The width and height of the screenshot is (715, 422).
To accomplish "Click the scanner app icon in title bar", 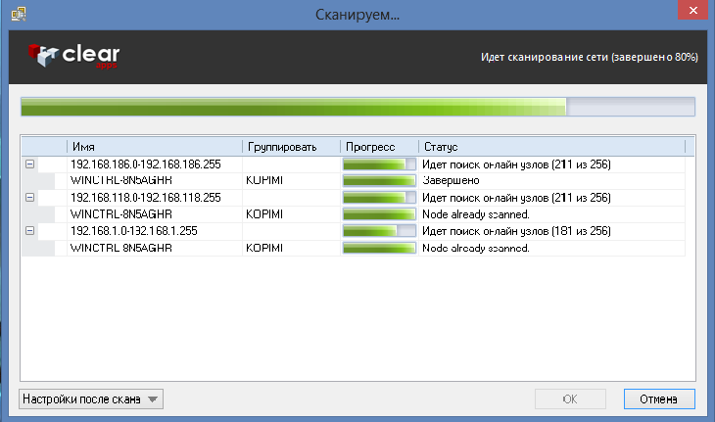I will click(x=19, y=14).
